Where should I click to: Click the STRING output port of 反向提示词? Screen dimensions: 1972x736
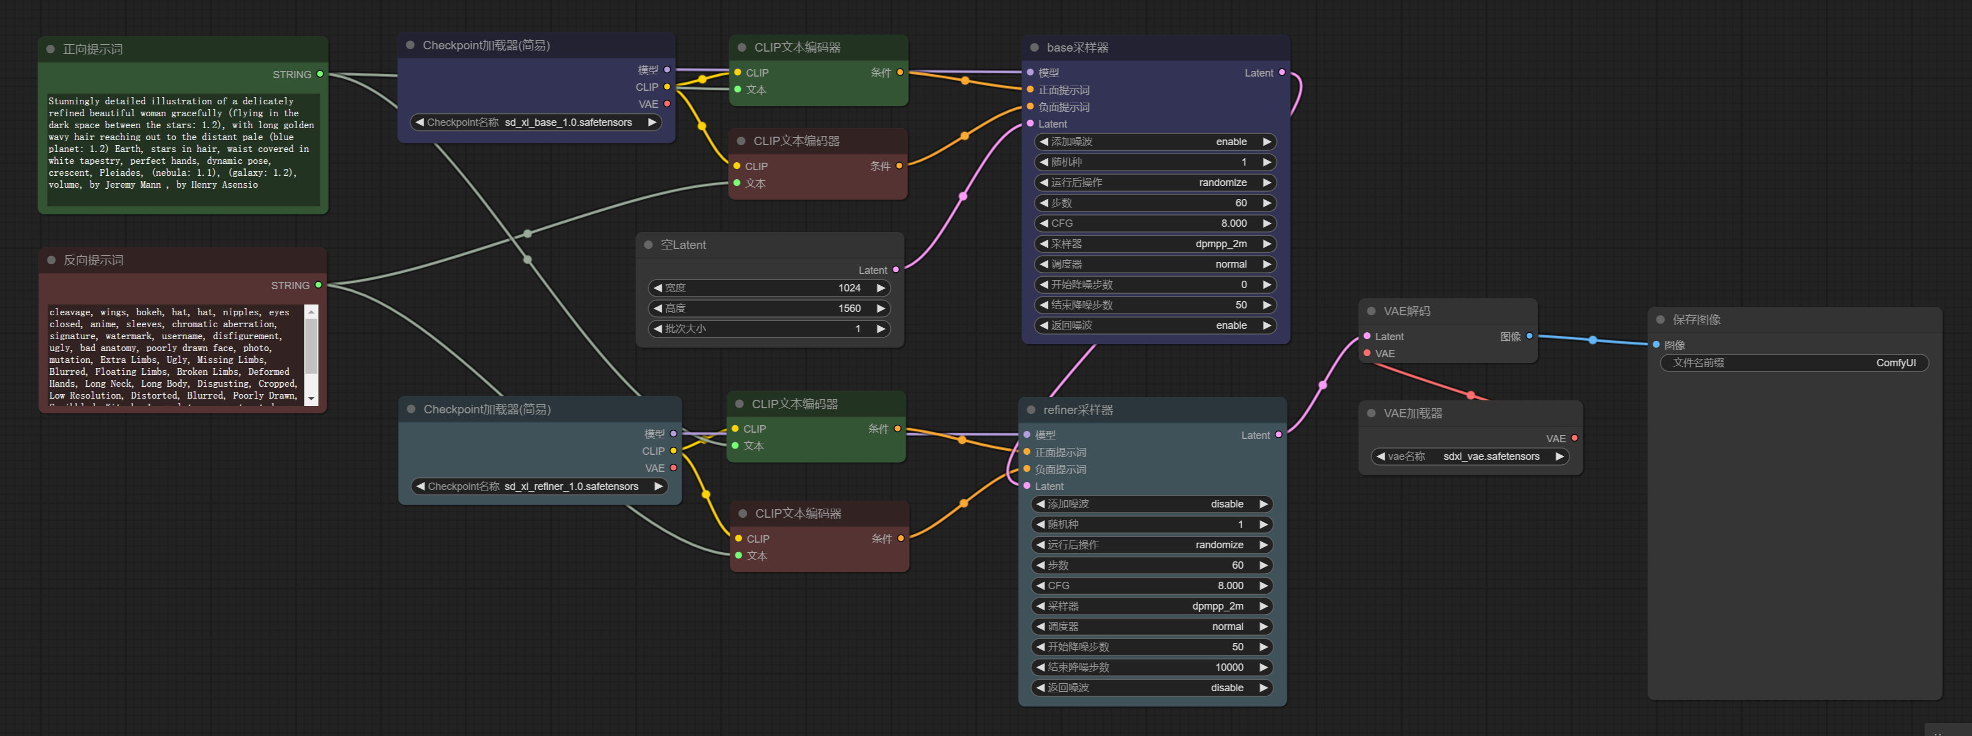tap(319, 285)
